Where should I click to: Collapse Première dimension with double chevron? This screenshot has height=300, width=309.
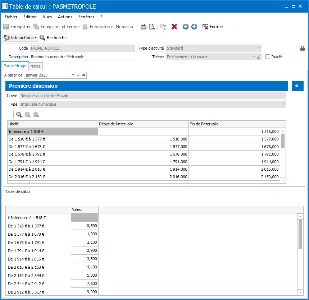297,86
